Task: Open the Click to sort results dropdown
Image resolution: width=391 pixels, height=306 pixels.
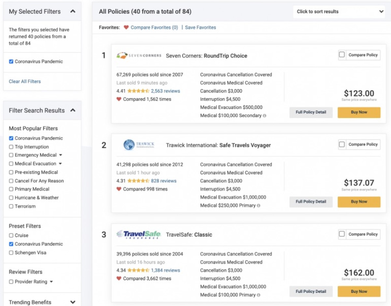Action: 340,12
